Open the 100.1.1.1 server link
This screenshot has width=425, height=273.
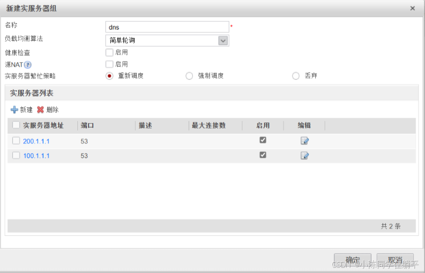click(x=37, y=156)
